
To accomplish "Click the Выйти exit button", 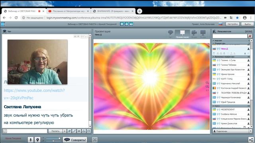I will click(247, 24).
